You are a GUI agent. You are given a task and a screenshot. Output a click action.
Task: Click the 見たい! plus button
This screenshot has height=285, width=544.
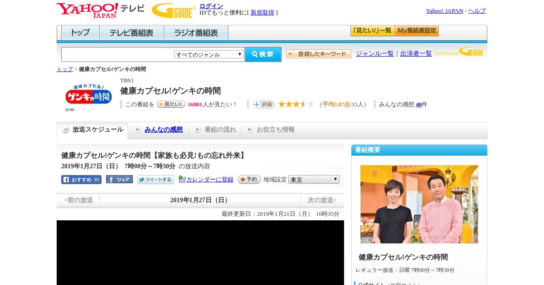tap(171, 104)
